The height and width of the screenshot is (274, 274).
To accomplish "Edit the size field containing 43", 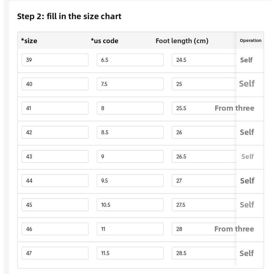I will (55, 157).
